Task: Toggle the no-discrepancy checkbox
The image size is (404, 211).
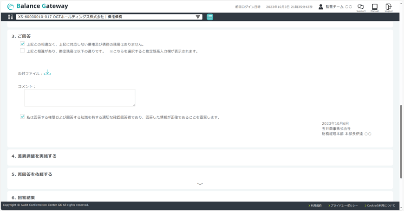Action: (22, 44)
